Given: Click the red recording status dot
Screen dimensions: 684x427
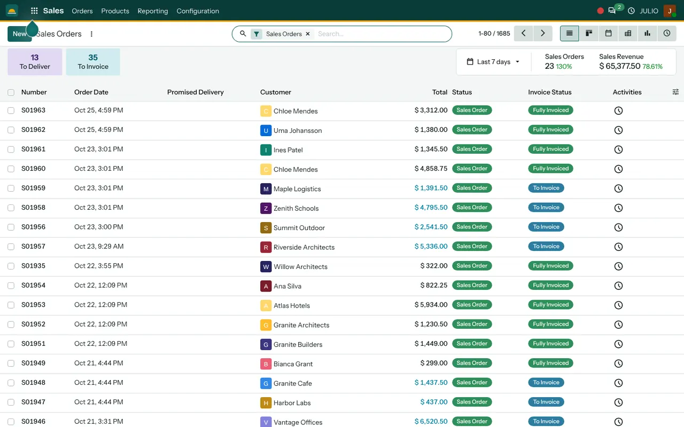Looking at the screenshot, I should coord(600,11).
